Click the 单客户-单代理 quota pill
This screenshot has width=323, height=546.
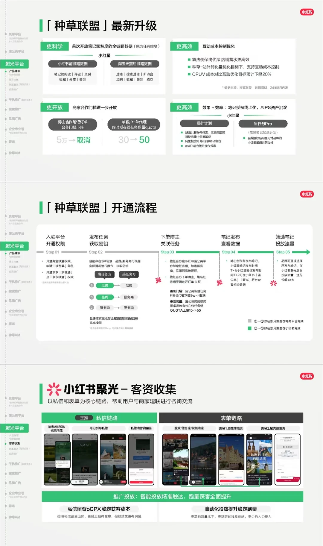[134, 125]
